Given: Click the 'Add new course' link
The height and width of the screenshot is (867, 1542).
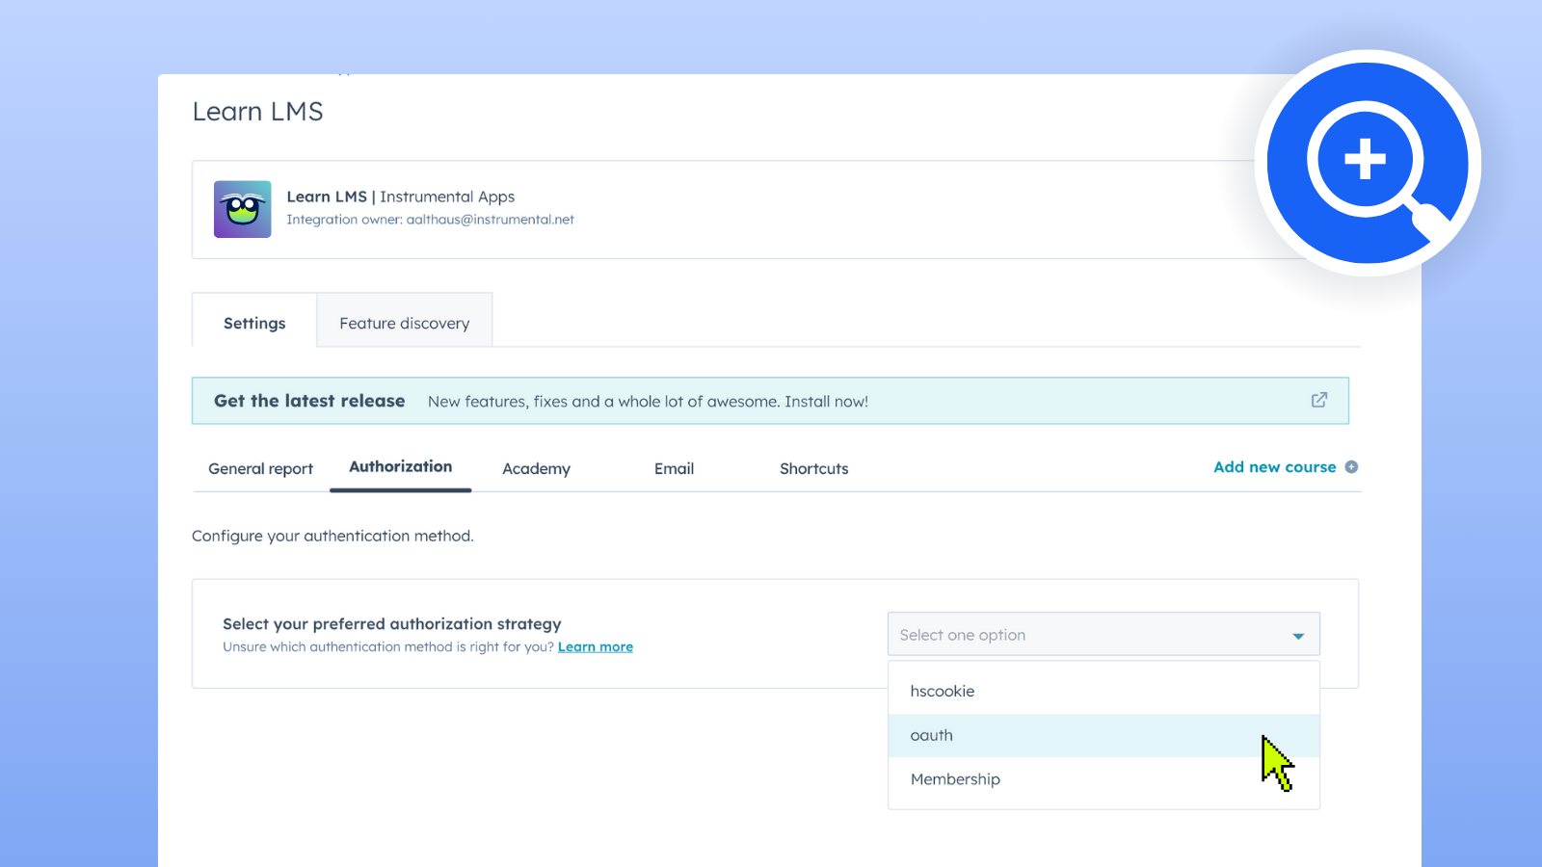Looking at the screenshot, I should pos(1274,467).
